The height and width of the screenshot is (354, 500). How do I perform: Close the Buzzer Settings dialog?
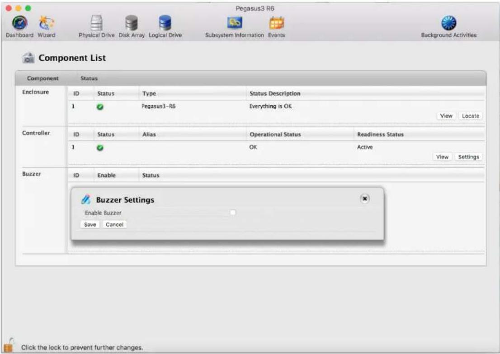click(365, 199)
